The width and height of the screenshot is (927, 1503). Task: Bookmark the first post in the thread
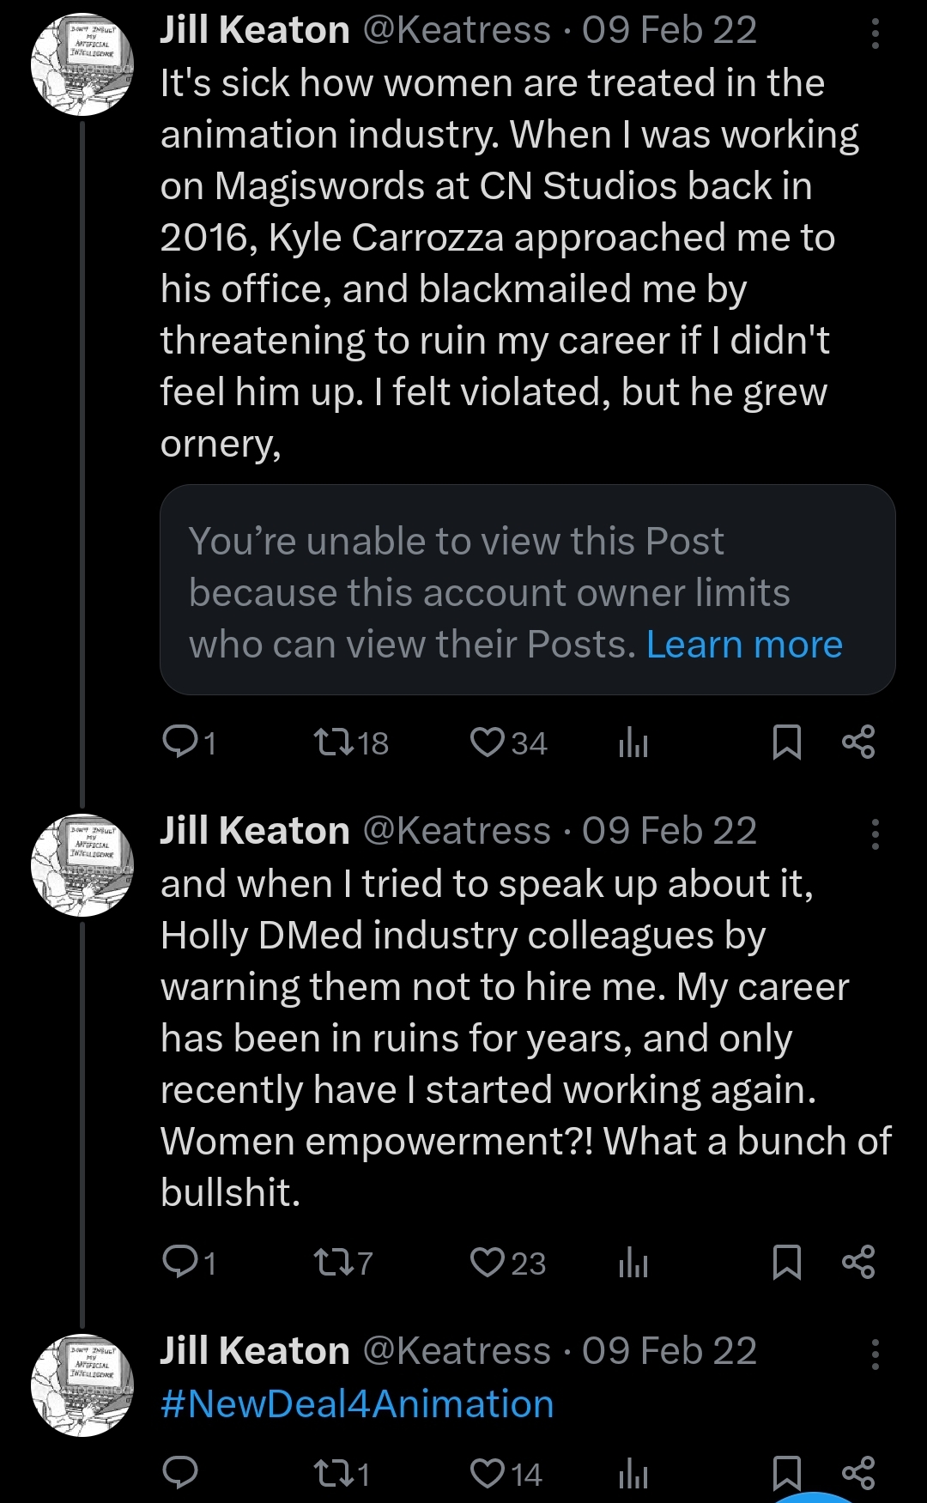(786, 742)
